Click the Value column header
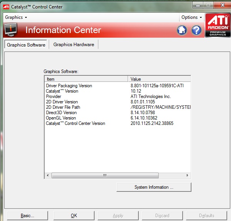Image resolution: width=231 pixels, height=221 pixels. click(159, 79)
